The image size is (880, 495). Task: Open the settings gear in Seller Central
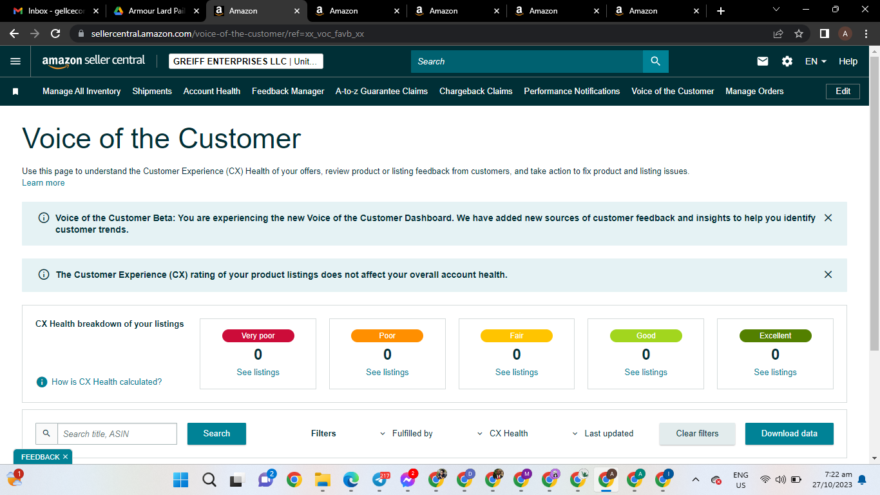(787, 61)
